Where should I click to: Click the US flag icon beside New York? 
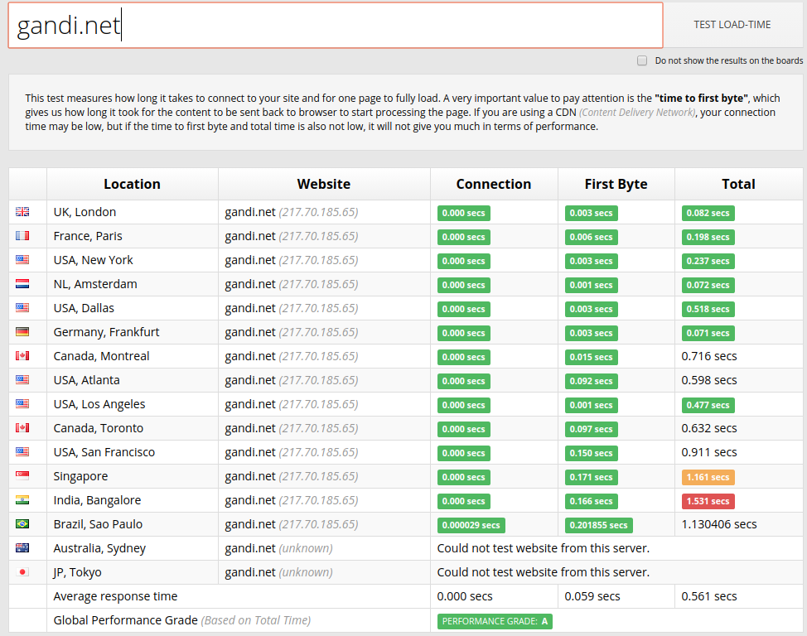[22, 260]
